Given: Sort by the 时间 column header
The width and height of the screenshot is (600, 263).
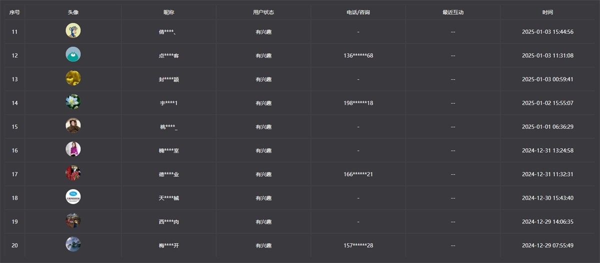Looking at the screenshot, I should click(x=547, y=12).
